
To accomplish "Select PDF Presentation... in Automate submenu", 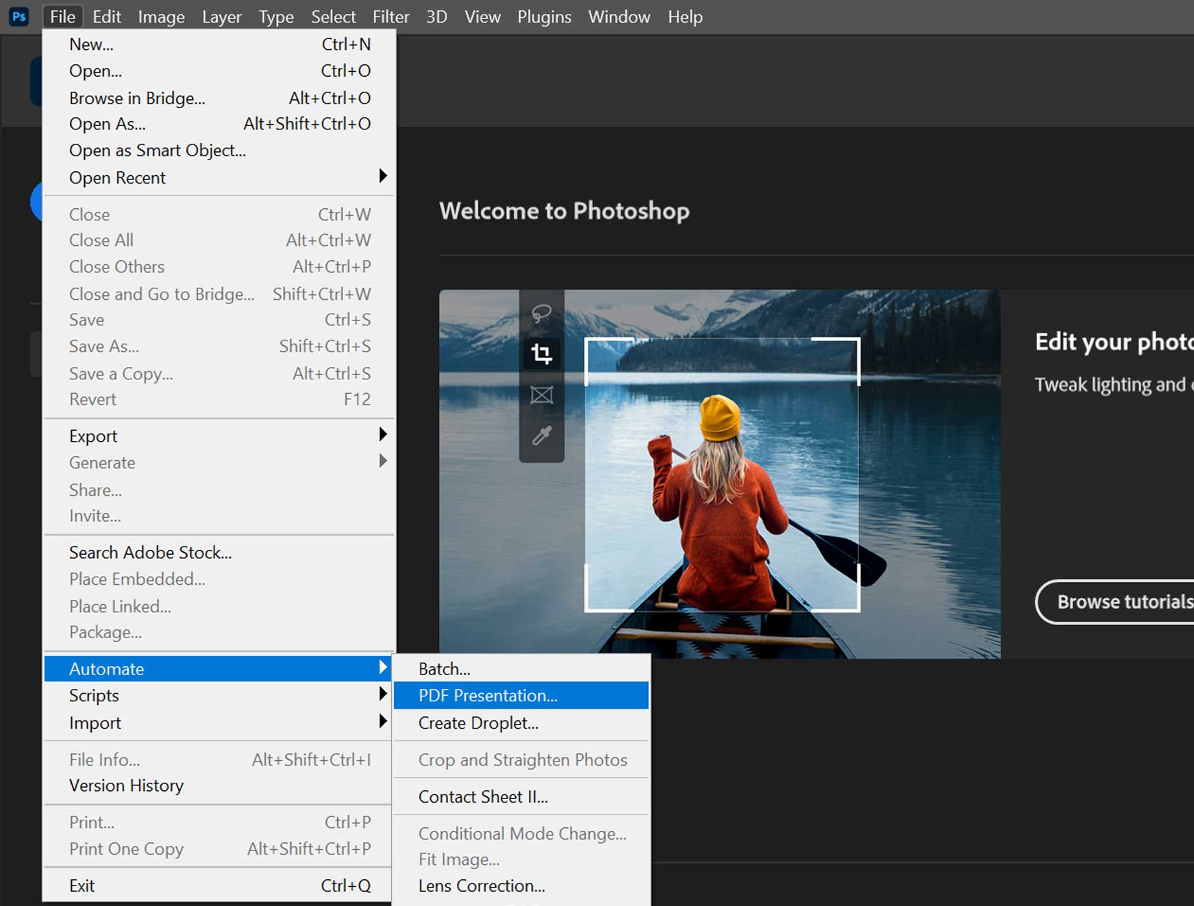I will (x=521, y=695).
